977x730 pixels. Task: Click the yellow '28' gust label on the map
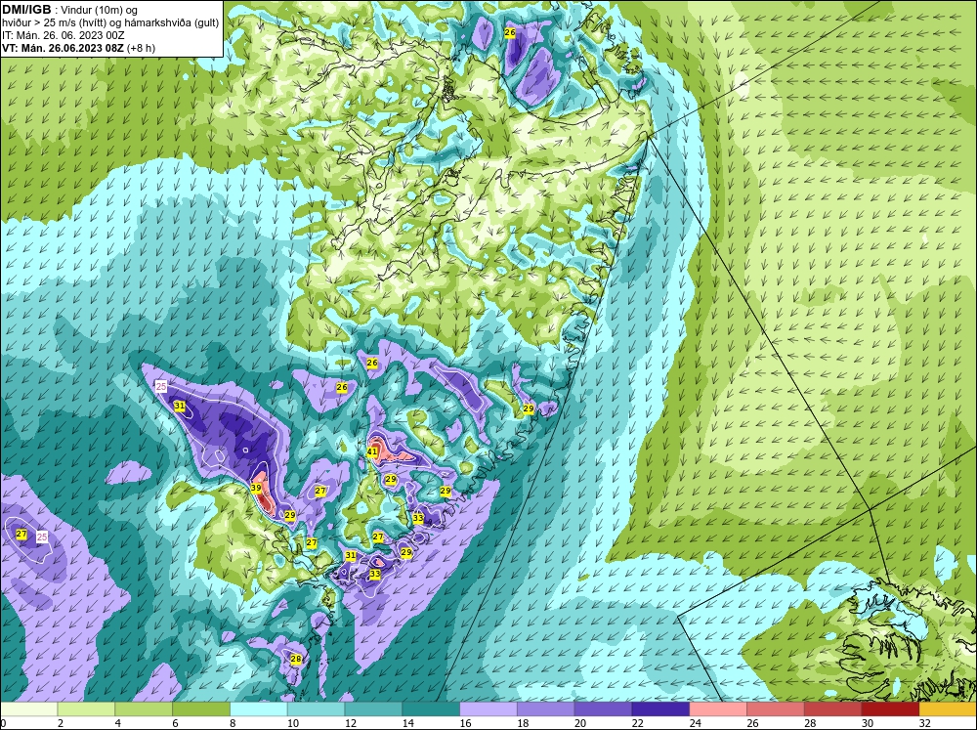click(296, 659)
